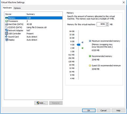The image size is (127, 114).
Task: Click the Device column header
Action: point(15,14)
